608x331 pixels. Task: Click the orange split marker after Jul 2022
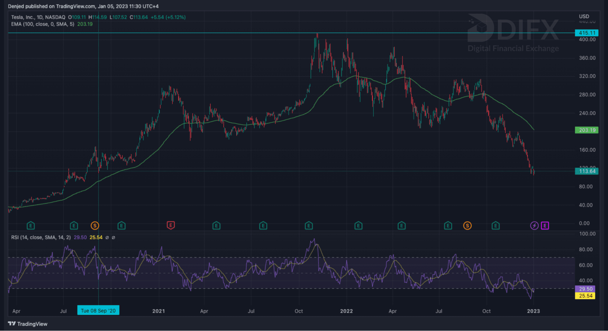coord(467,226)
